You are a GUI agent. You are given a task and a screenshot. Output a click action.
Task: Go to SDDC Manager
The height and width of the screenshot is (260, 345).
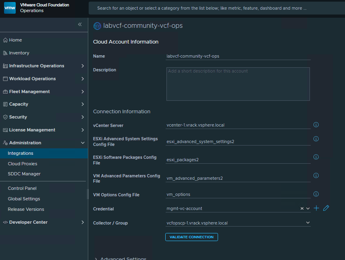(24, 174)
